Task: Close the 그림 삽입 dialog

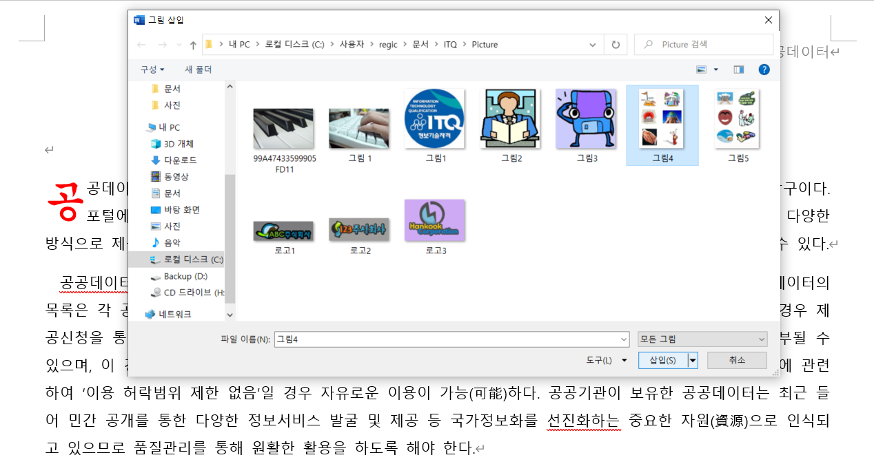Action: point(769,20)
